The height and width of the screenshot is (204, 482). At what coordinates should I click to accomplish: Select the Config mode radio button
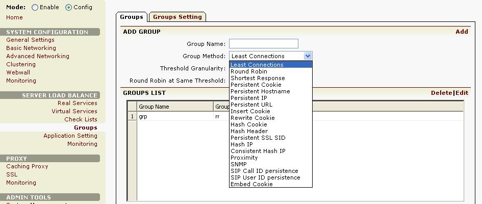[x=69, y=8]
